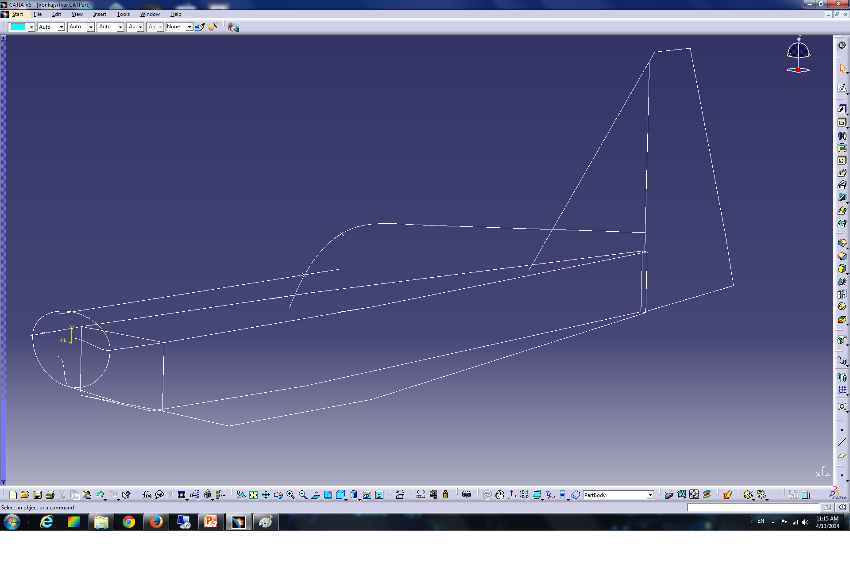
Task: Open the Insert menu
Action: coord(99,14)
